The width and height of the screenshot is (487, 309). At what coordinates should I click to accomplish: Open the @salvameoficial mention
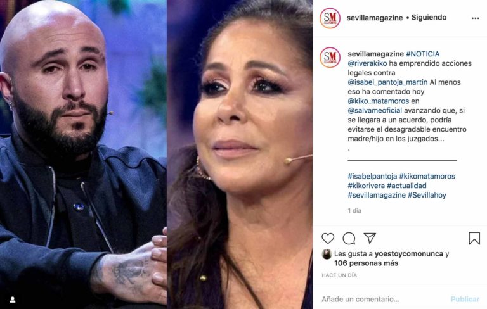375,110
